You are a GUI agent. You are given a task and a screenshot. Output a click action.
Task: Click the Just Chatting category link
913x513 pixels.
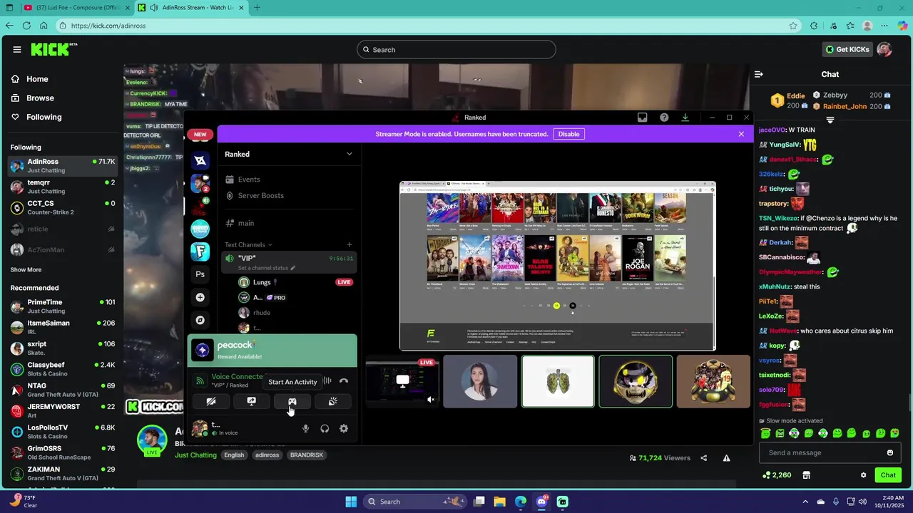click(195, 455)
